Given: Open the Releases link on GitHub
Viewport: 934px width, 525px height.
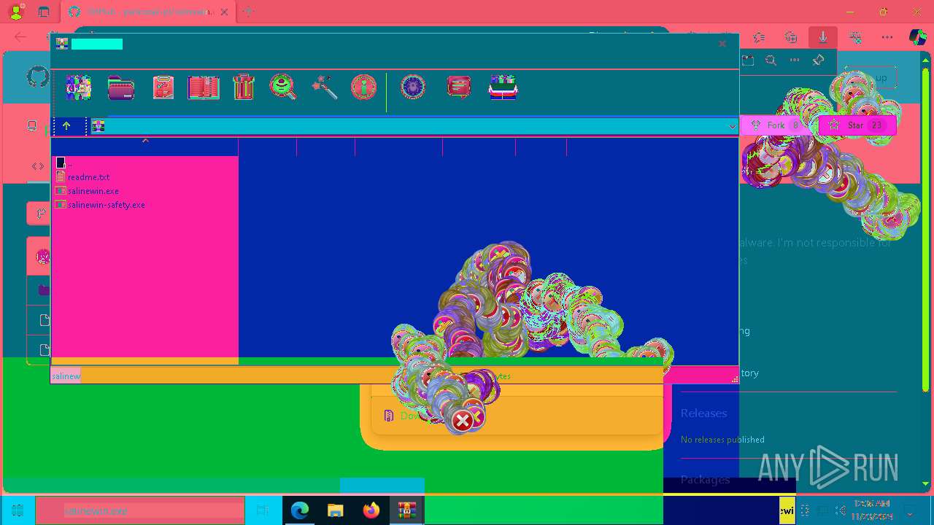Looking at the screenshot, I should 703,413.
